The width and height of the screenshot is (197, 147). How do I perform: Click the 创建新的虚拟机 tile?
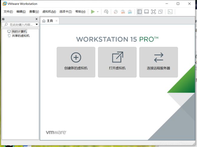pyautogui.click(x=76, y=62)
